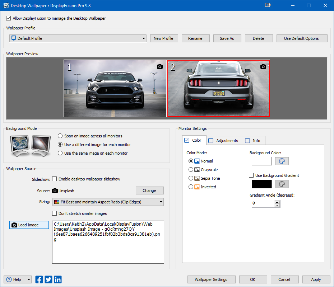The width and height of the screenshot is (334, 287).
Task: Select Use the same image on each monitor
Action: click(60, 153)
